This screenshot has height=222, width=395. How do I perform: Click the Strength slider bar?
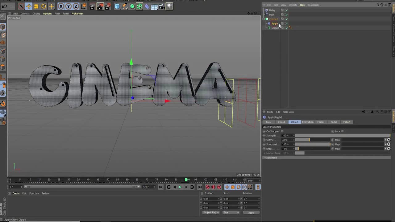[x=343, y=136]
